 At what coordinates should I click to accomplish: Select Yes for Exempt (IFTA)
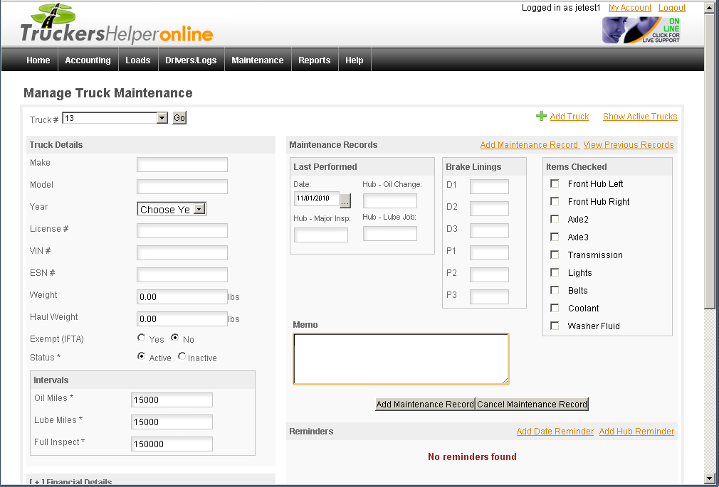(x=142, y=338)
